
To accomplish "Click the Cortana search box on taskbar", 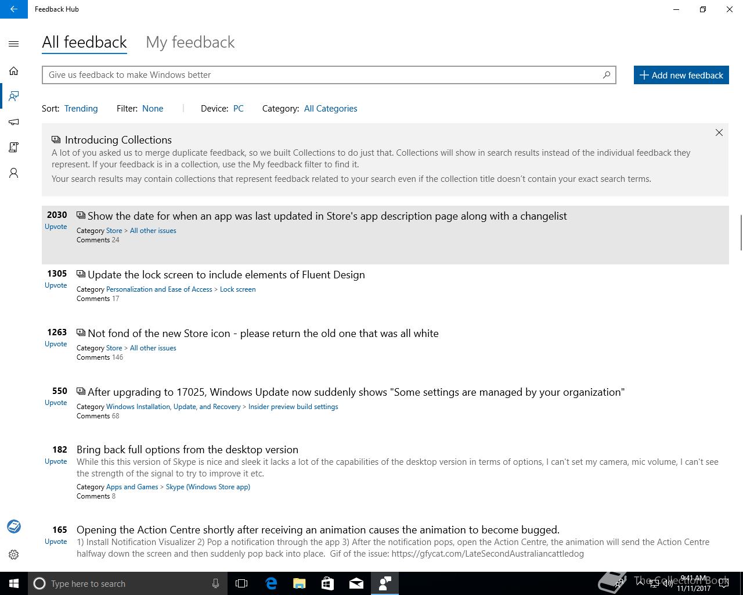I will (128, 583).
